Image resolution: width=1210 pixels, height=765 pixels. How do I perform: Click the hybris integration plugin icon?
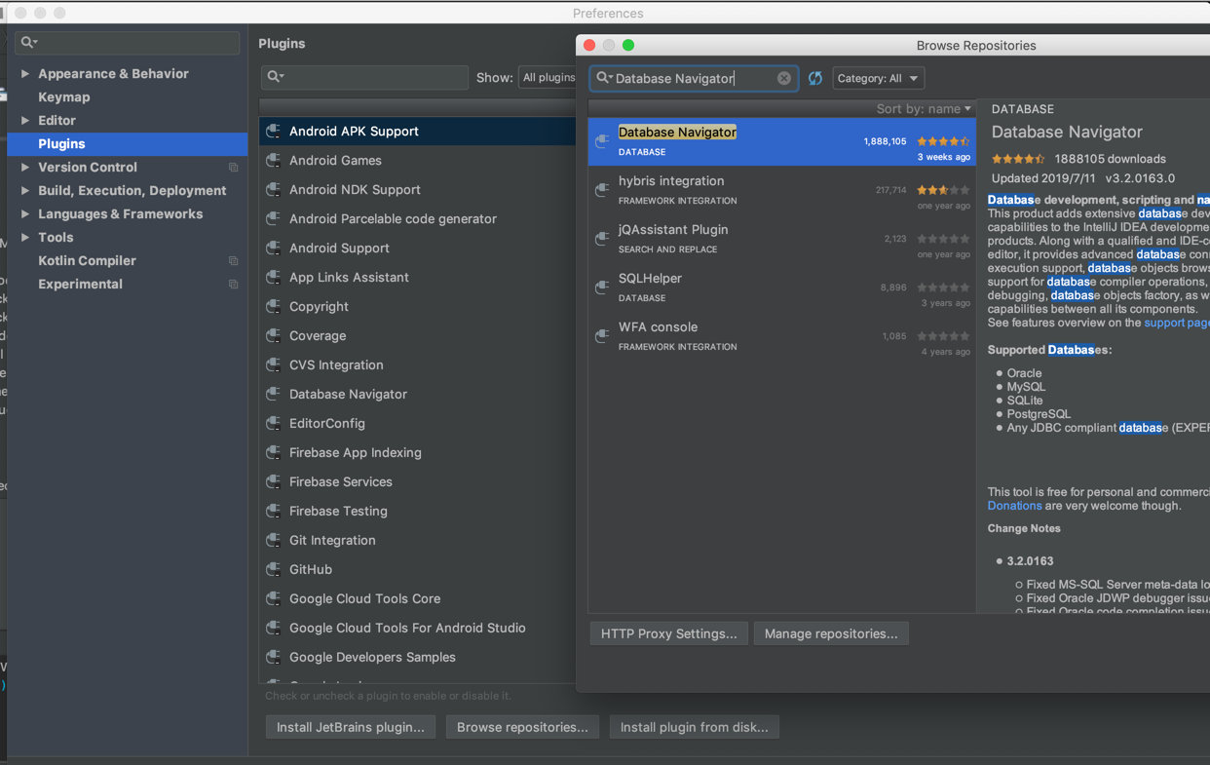(602, 190)
